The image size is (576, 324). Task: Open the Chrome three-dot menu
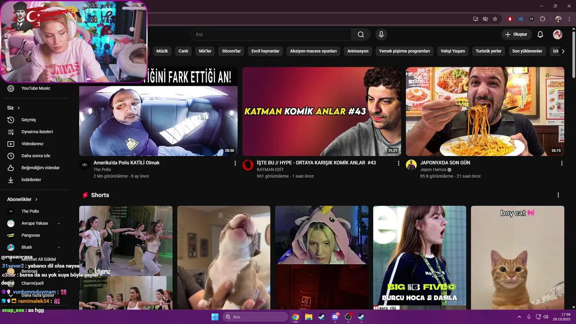[x=569, y=19]
